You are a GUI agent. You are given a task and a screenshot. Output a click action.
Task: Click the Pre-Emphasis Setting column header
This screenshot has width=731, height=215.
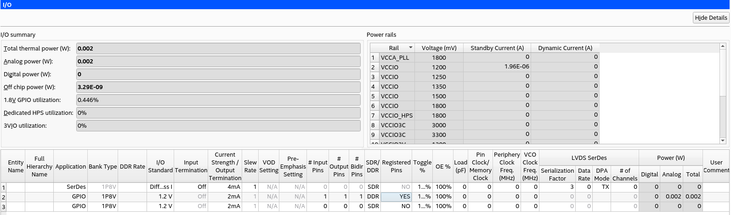pos(293,166)
